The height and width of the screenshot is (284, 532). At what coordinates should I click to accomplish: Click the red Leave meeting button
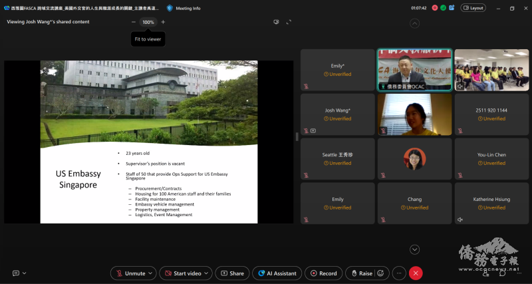pos(416,273)
